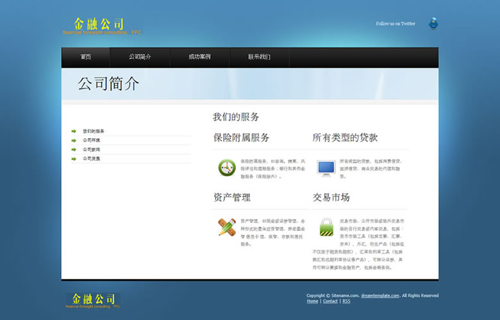Click the green clock insurance services icon

[227, 168]
